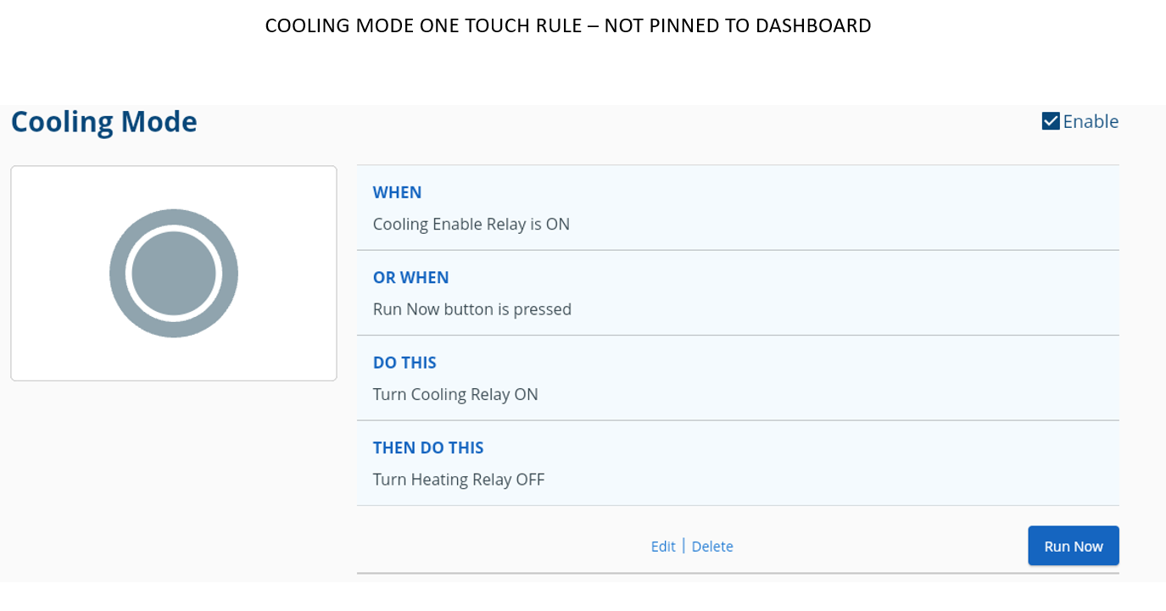Select the THEN DO THIS section heading
The height and width of the screenshot is (611, 1166).
pos(428,447)
